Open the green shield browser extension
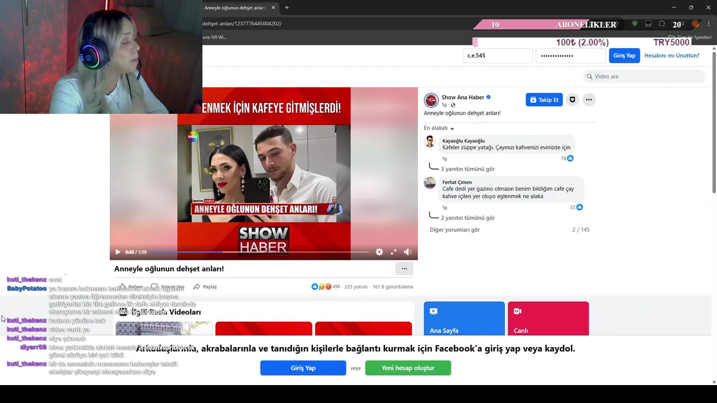 click(635, 24)
